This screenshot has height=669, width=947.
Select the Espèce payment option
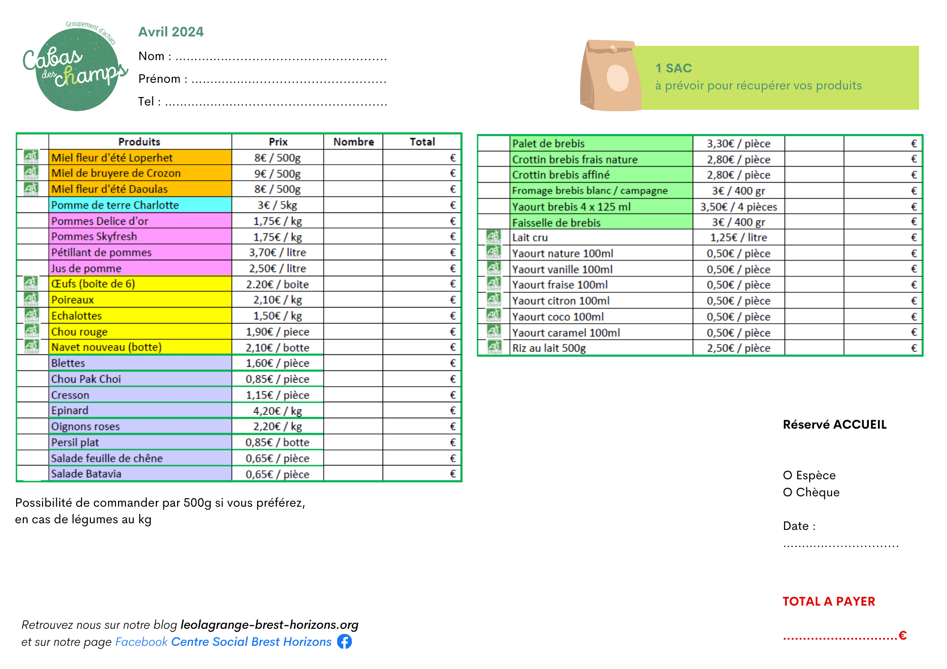(x=787, y=475)
